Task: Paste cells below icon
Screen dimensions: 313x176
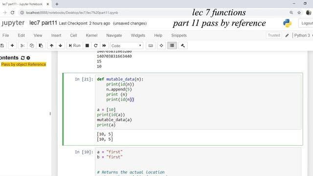Action: click(x=41, y=45)
